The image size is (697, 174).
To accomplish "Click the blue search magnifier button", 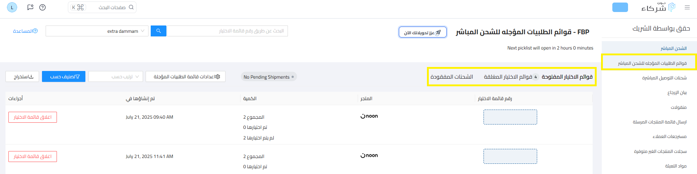I will coord(158,31).
